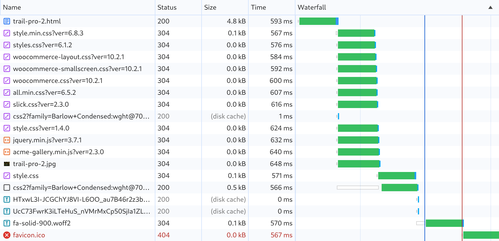Click the font icon beside the UcC73FwrK3iLTeHuS request

coord(7,211)
